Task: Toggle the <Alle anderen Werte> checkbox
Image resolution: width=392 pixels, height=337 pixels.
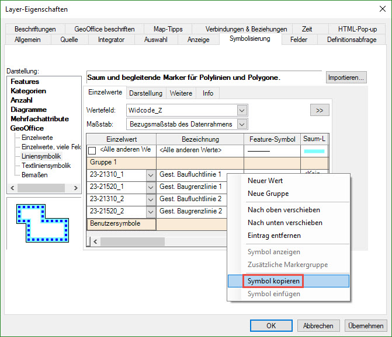Action: click(92, 150)
